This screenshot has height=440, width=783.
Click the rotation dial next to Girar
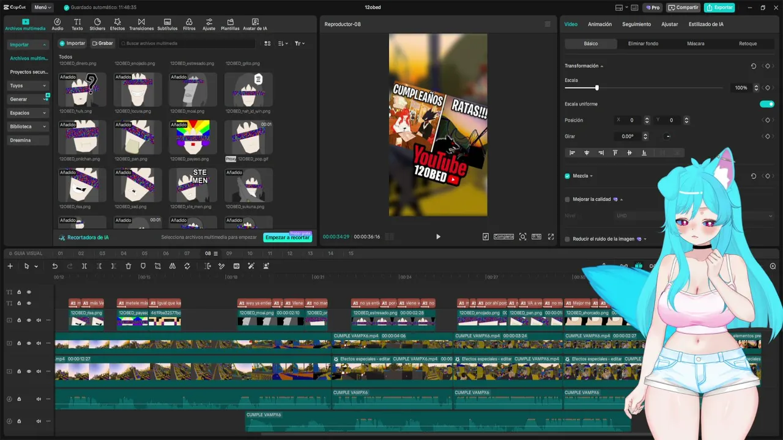pos(668,136)
